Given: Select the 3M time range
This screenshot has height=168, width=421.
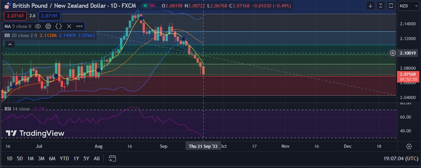Looking at the screenshot, I should click(x=41, y=158).
